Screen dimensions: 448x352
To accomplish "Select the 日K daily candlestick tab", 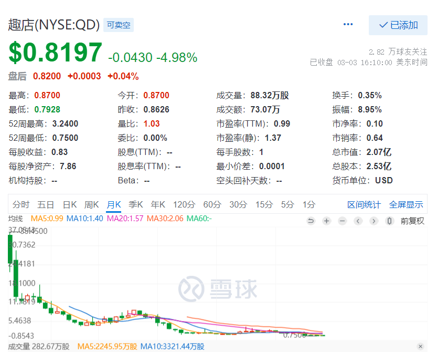I will [70, 205].
